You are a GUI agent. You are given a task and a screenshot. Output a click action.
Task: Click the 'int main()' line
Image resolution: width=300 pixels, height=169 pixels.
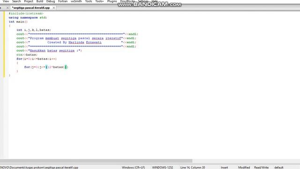(x=18, y=22)
